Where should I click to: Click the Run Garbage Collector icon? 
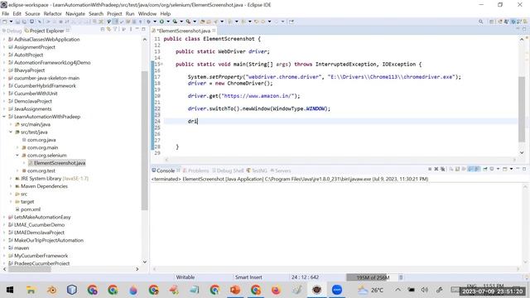click(x=401, y=277)
